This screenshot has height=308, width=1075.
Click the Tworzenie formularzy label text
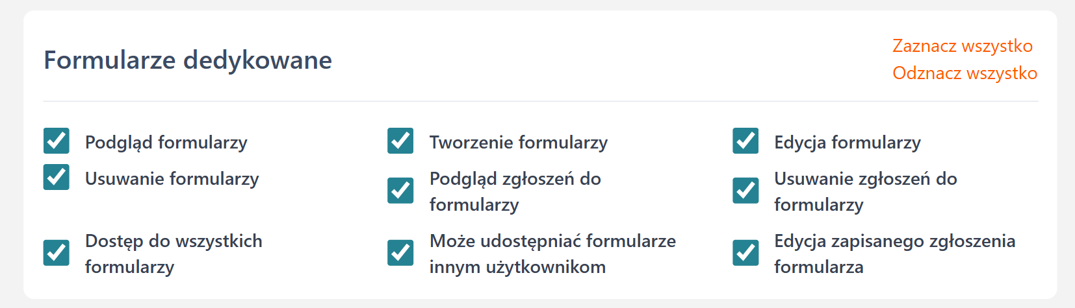[x=518, y=143]
